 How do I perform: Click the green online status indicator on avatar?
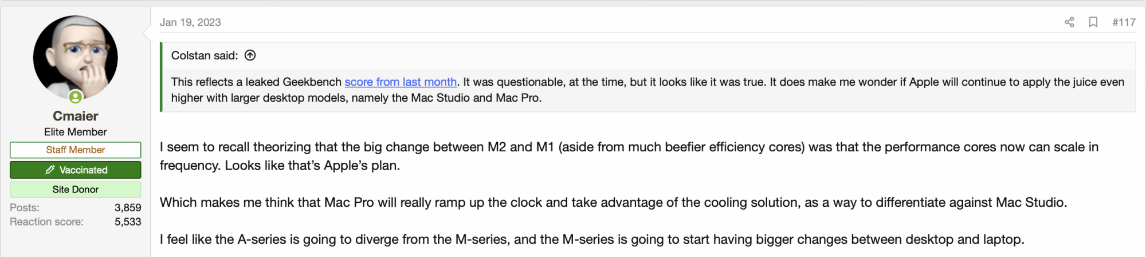coord(76,97)
